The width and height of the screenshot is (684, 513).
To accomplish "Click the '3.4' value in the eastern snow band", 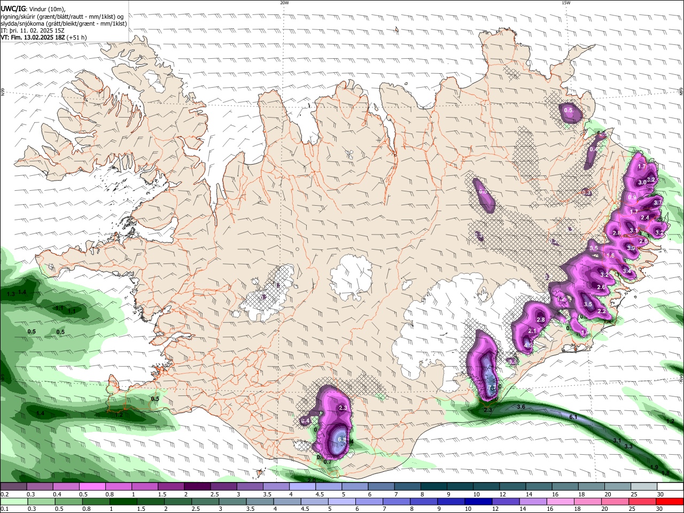I will click(x=627, y=271).
